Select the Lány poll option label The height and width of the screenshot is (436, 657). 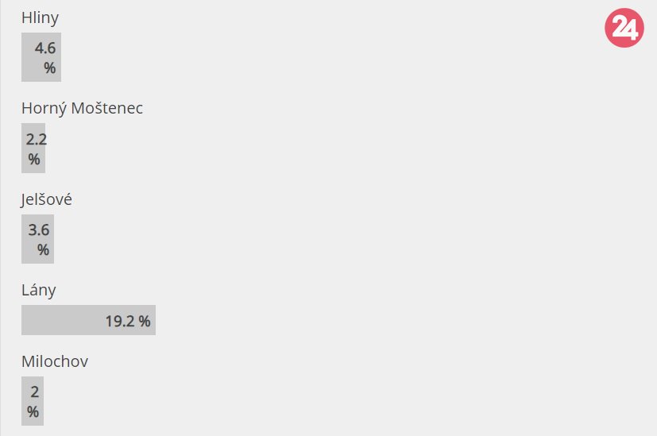coord(38,290)
